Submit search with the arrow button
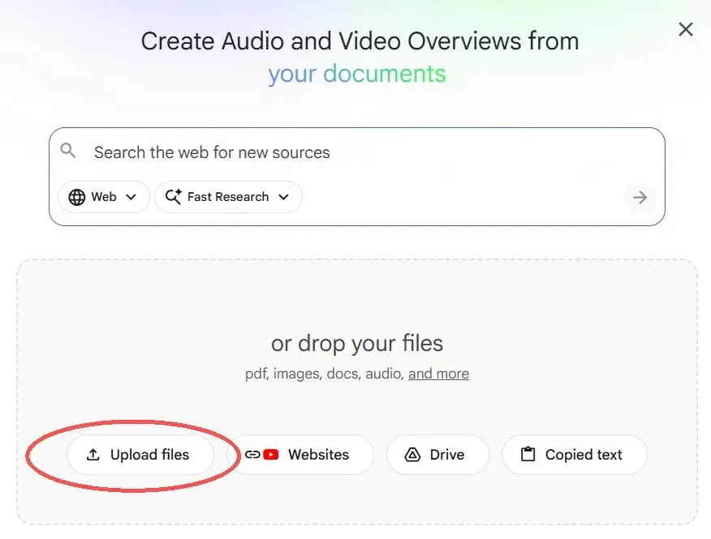The height and width of the screenshot is (539, 711). pyautogui.click(x=640, y=198)
